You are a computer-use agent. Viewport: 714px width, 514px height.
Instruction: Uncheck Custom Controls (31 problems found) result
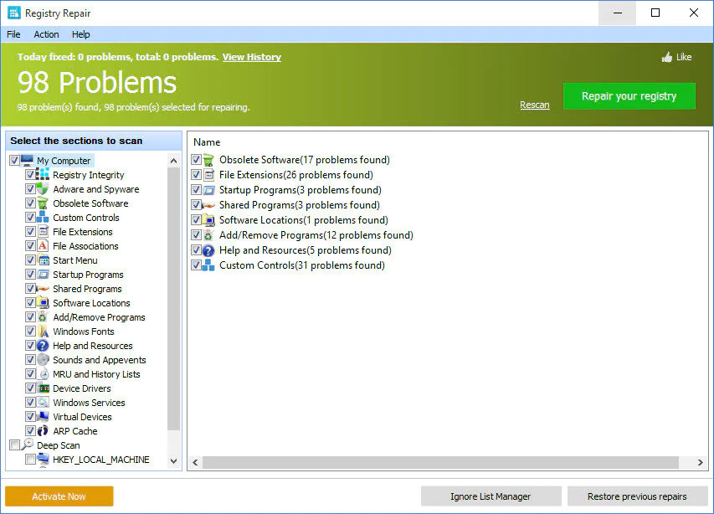(x=196, y=265)
